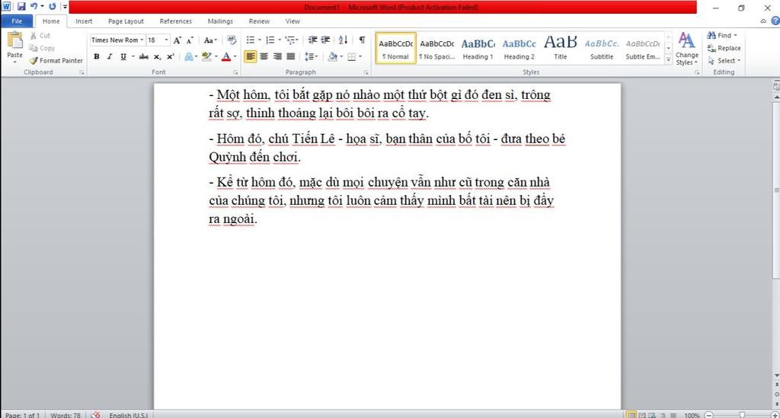Viewport: 780px width, 418px height.
Task: Apply text highlight color marker
Action: click(x=207, y=56)
